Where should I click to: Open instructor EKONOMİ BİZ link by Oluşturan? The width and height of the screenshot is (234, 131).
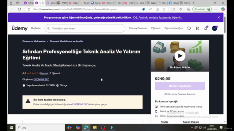41,79
